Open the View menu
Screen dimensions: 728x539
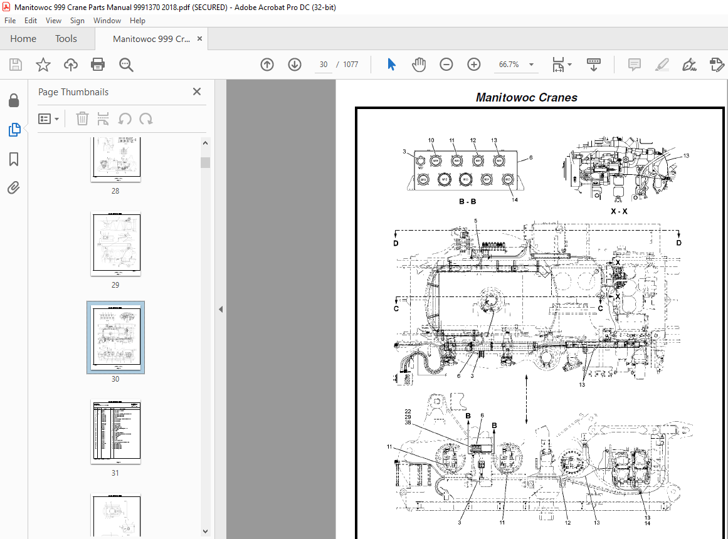[x=53, y=21]
